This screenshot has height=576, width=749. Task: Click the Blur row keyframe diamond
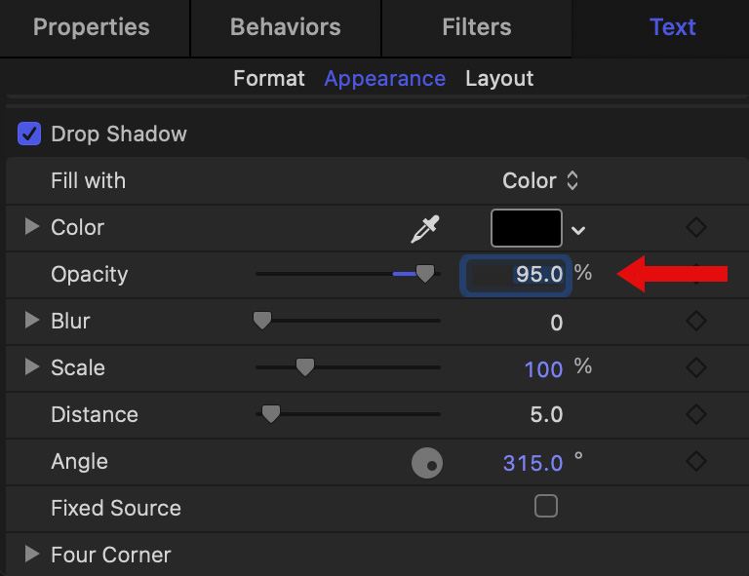(x=695, y=321)
